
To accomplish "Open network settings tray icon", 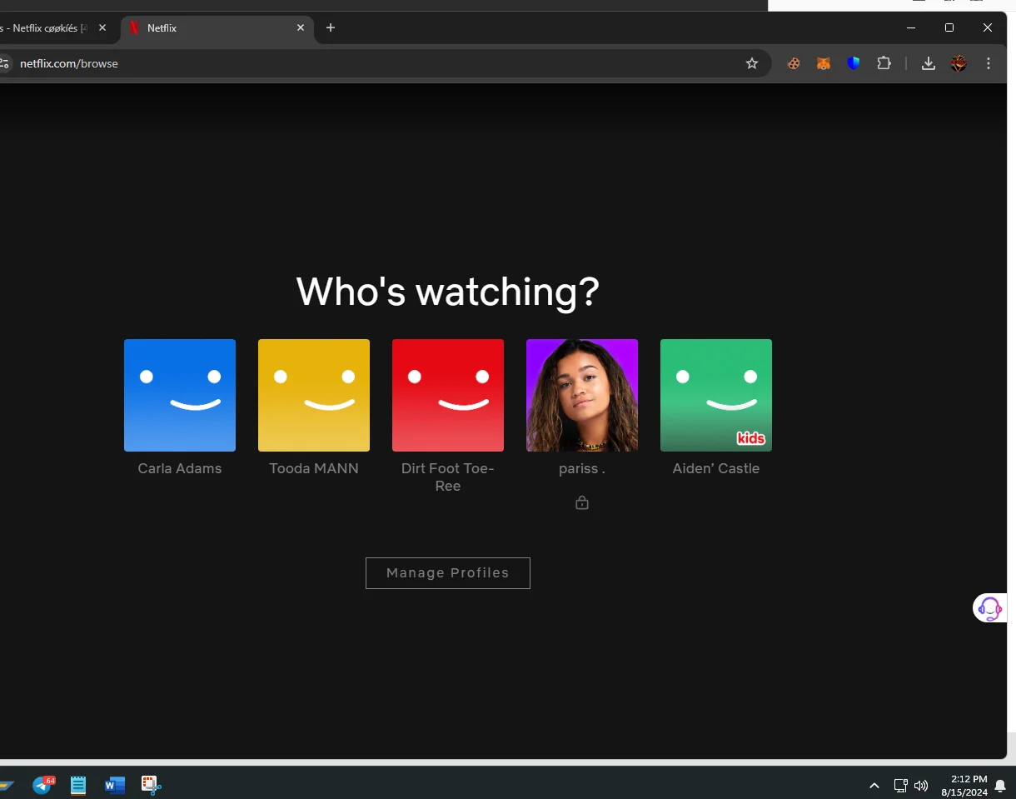I will (900, 786).
